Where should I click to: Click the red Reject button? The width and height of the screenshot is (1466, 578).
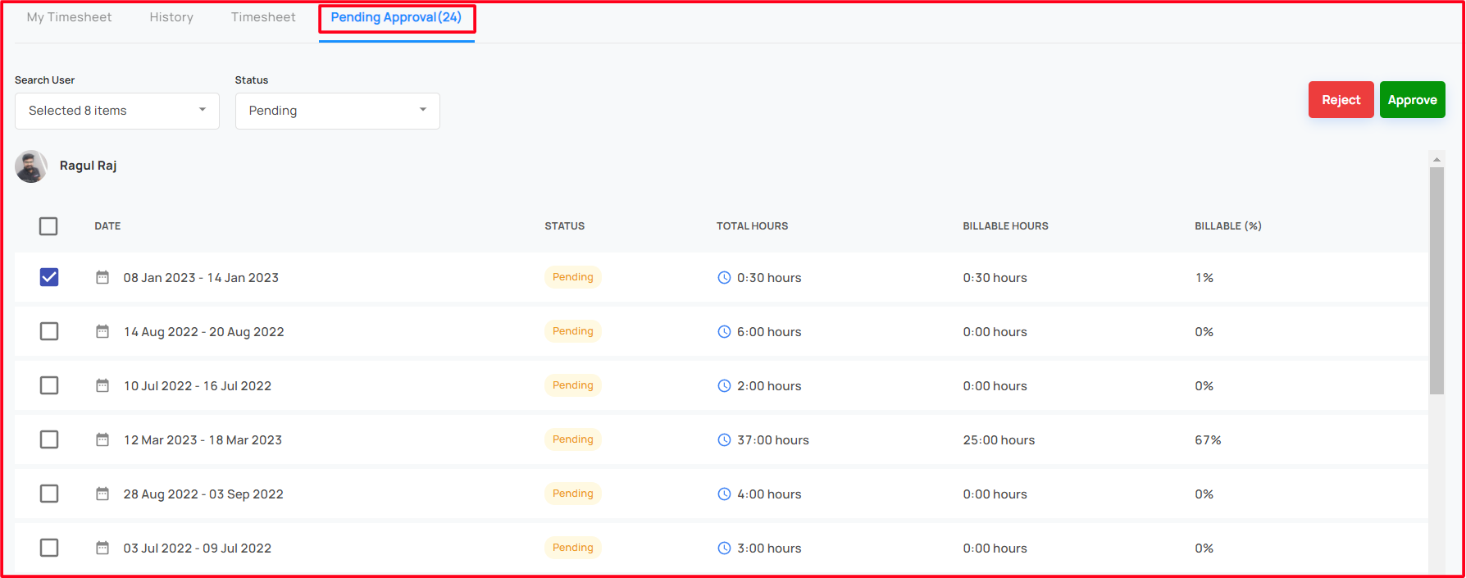[1341, 100]
